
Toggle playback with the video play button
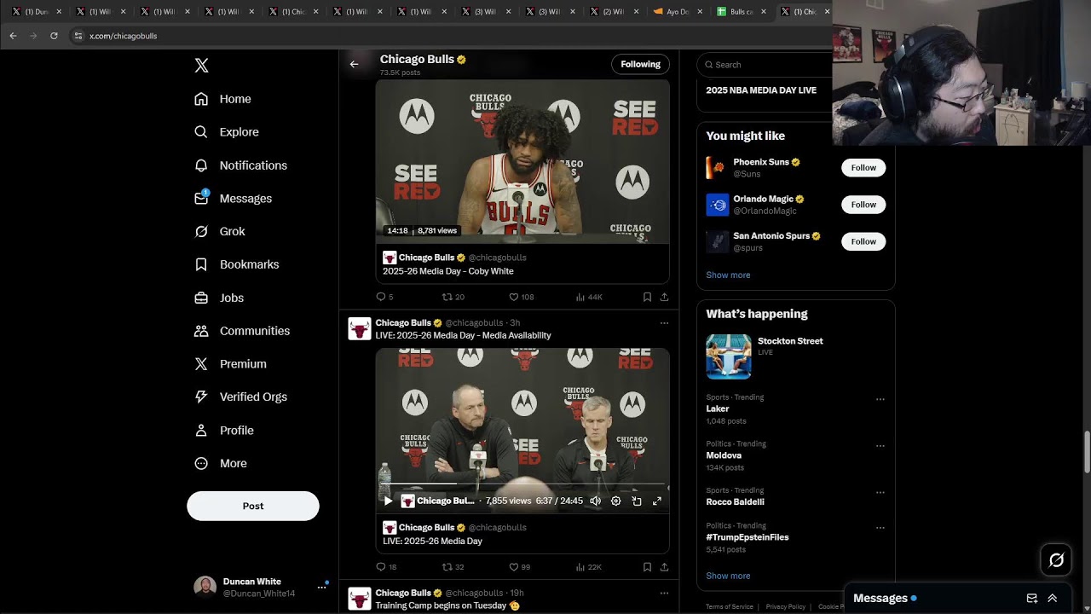pos(388,501)
